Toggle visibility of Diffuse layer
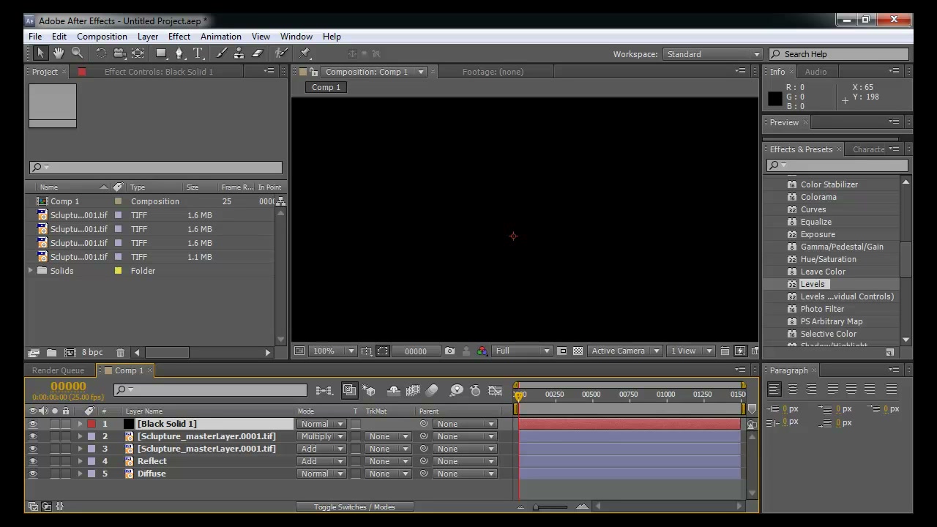 [x=33, y=474]
